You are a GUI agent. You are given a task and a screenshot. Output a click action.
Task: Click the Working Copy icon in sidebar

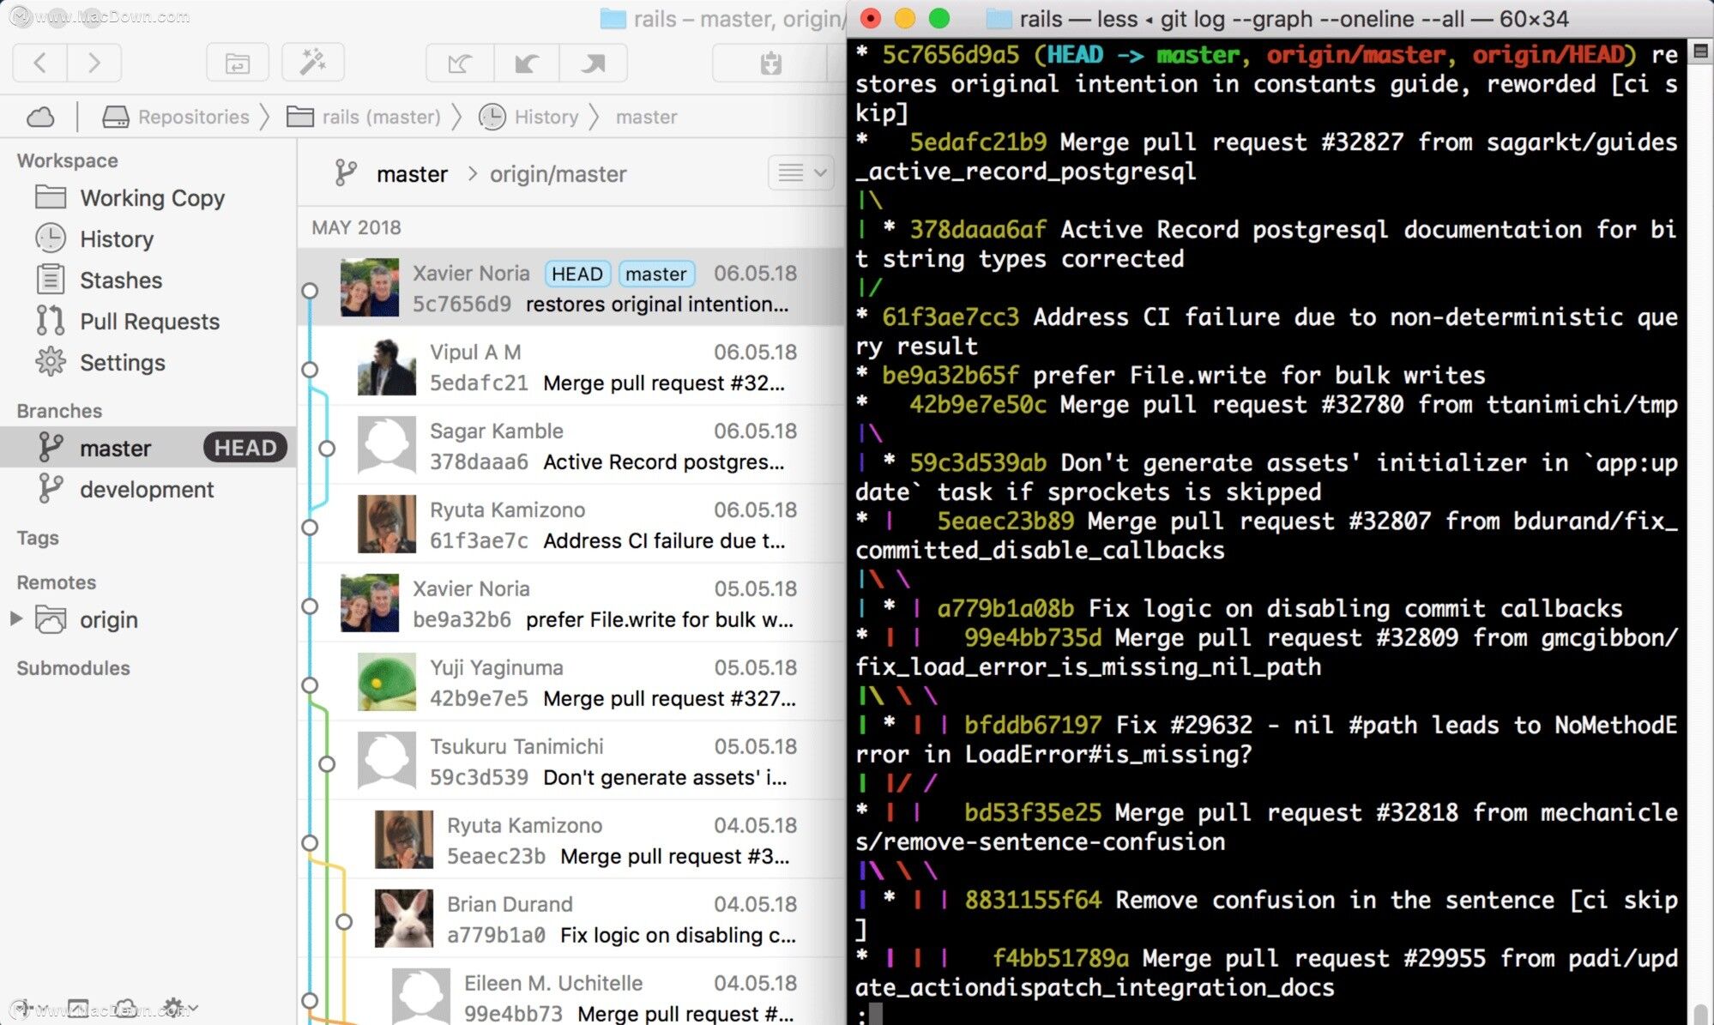(x=50, y=196)
